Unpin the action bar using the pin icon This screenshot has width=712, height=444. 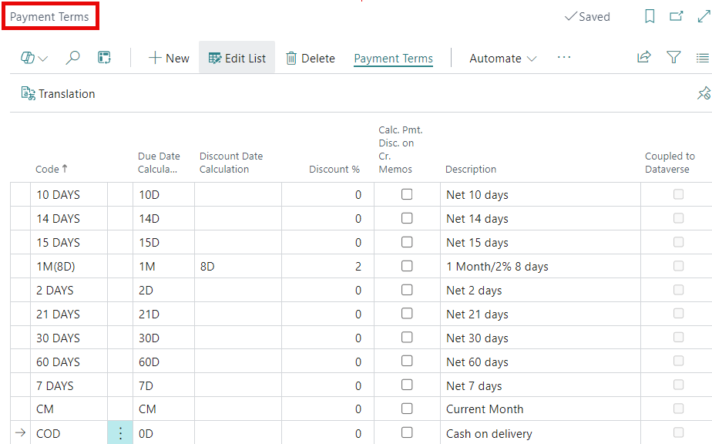(703, 92)
